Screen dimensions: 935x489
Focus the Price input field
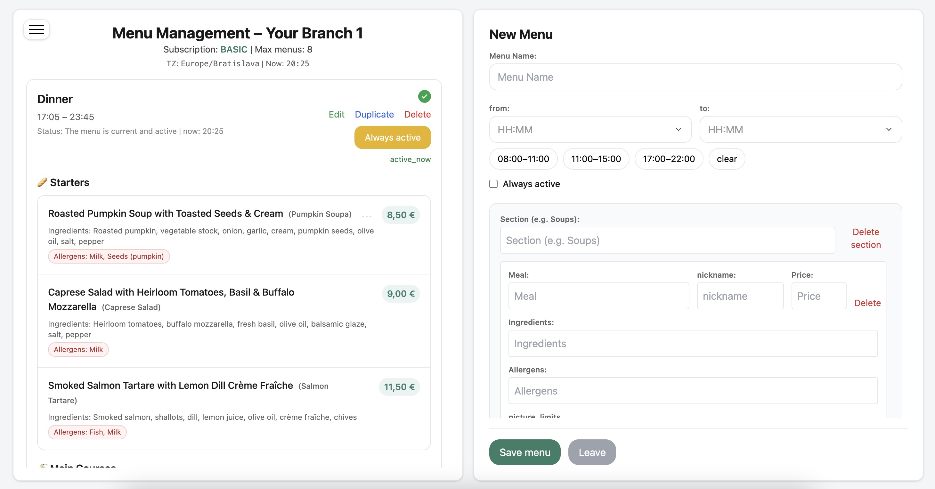click(819, 296)
